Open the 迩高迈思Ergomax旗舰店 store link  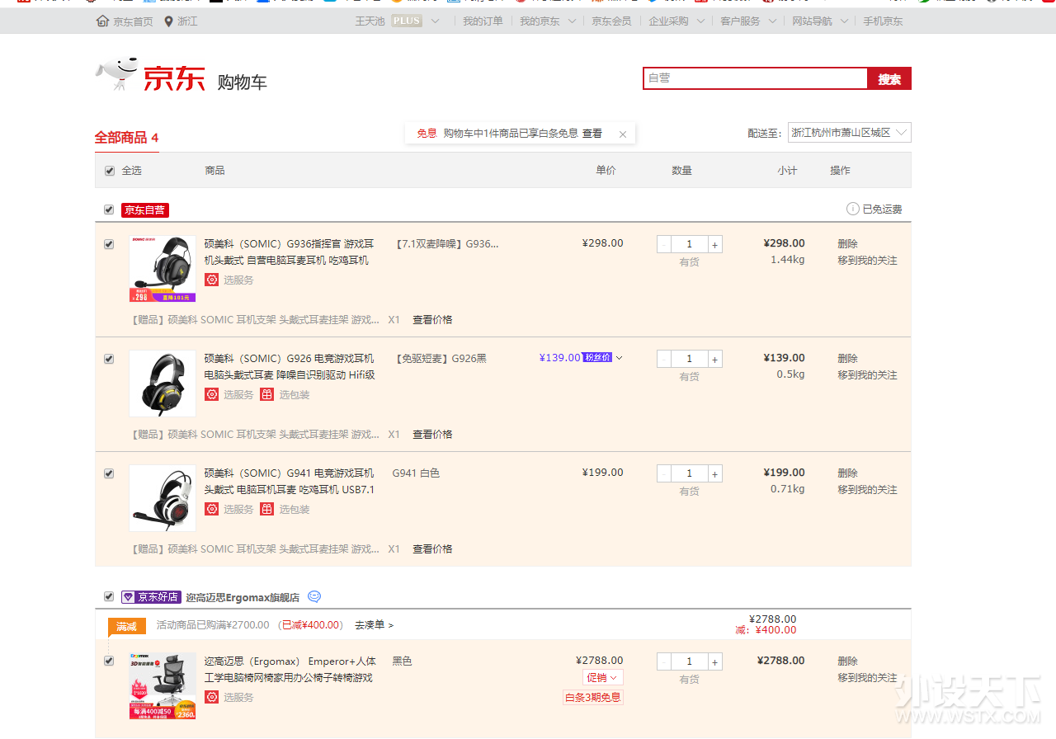pos(243,597)
